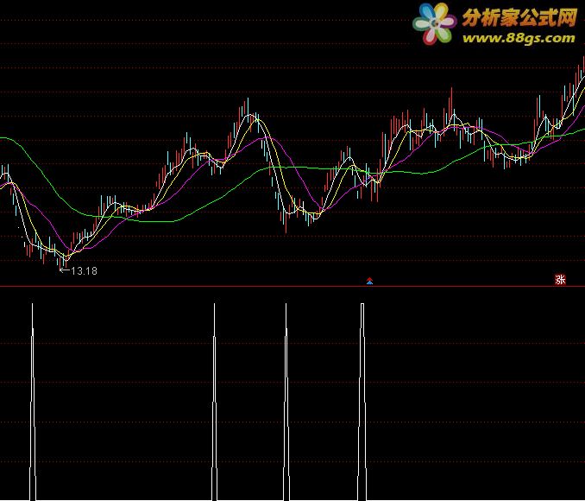This screenshot has height=501, width=585.
Task: Click the red-blue double arrow signal marker
Action: pos(369,281)
